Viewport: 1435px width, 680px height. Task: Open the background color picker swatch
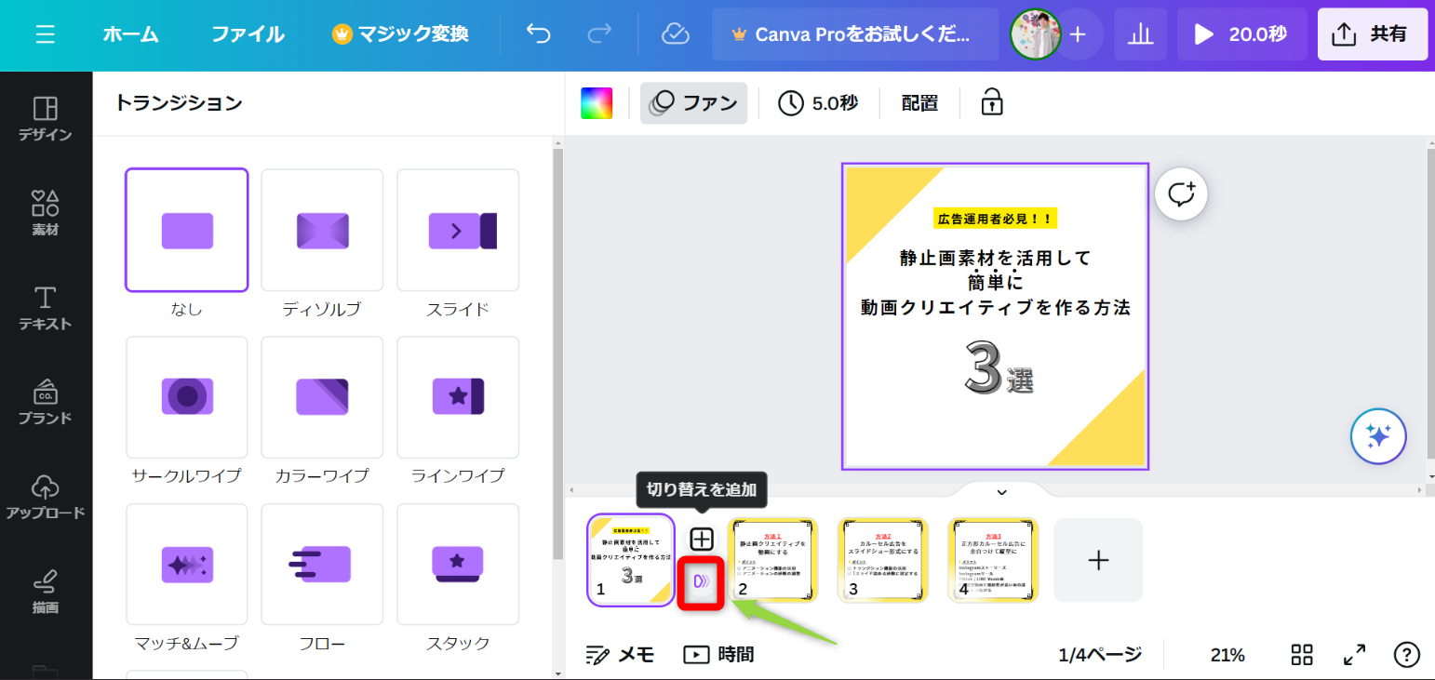pos(597,103)
